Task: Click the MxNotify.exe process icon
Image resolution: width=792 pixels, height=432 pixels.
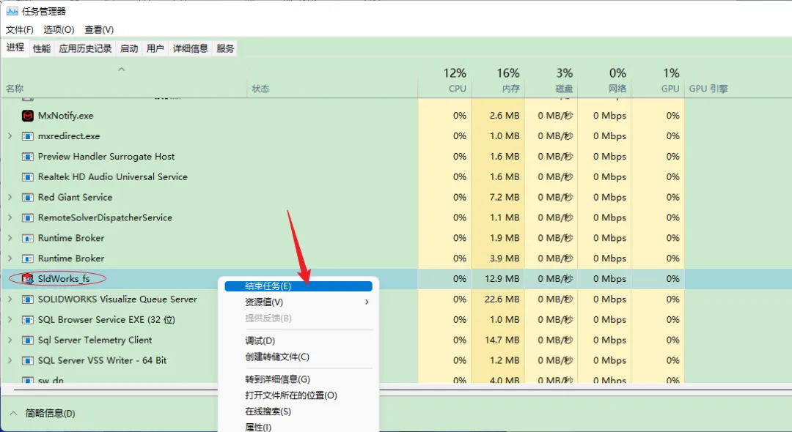Action: click(x=27, y=116)
